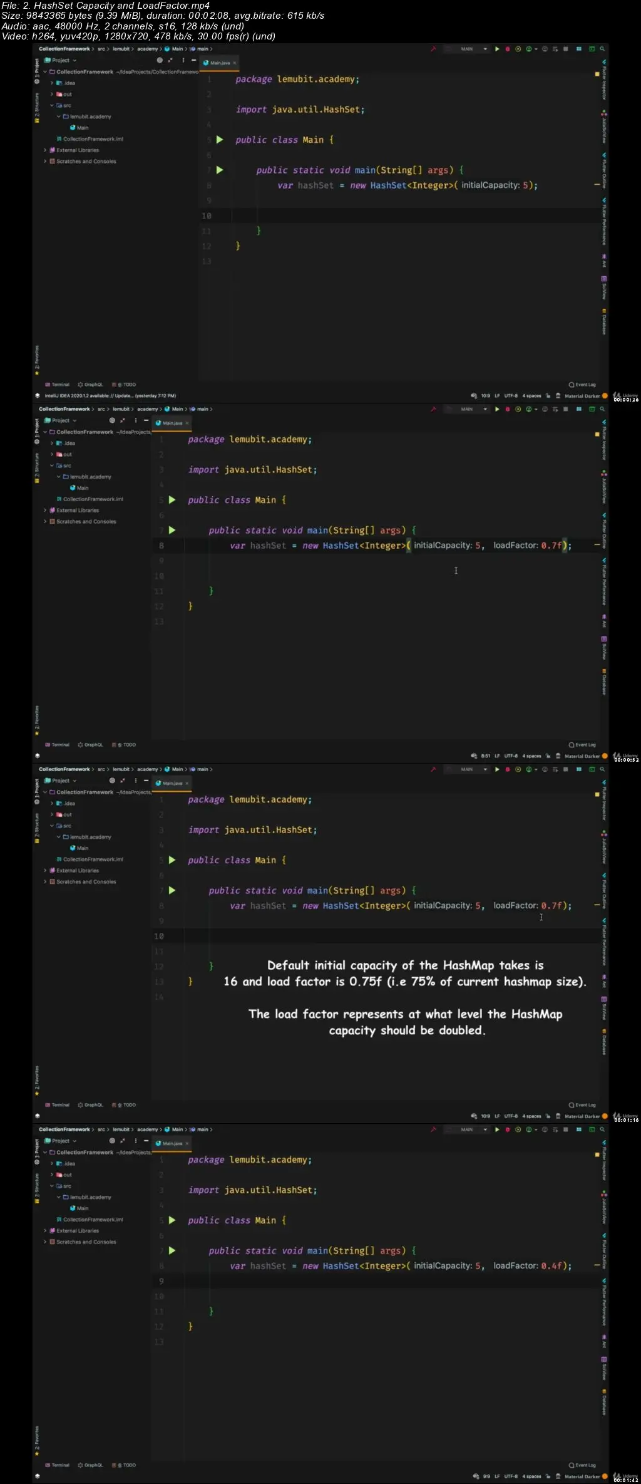Click the read-only lock icon in second frame status bar

548,756
